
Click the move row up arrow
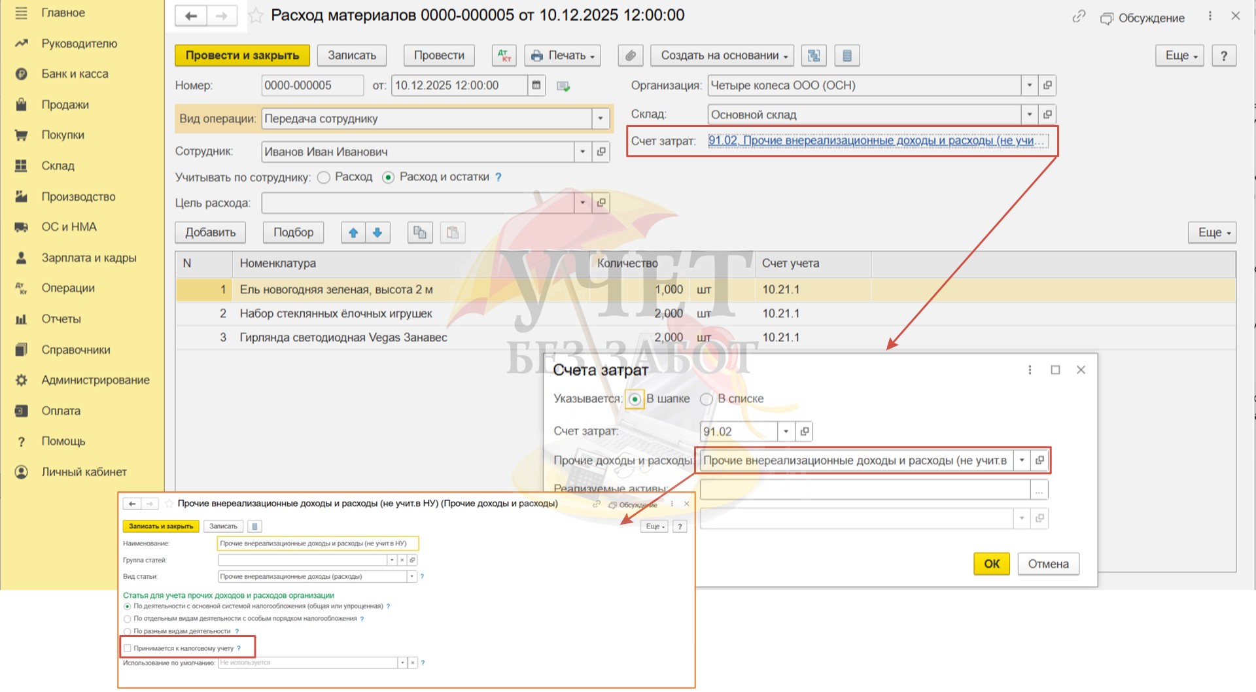[x=353, y=232]
